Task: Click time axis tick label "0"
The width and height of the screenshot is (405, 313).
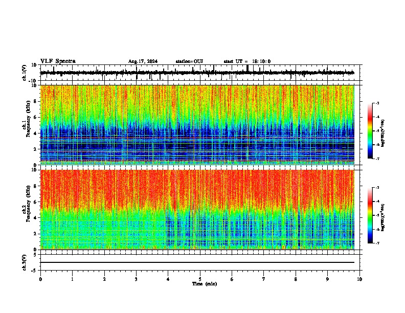Action: 40,279
